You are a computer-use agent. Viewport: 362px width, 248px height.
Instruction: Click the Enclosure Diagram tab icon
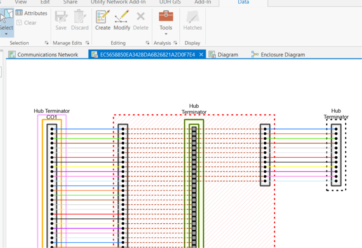(x=255, y=54)
